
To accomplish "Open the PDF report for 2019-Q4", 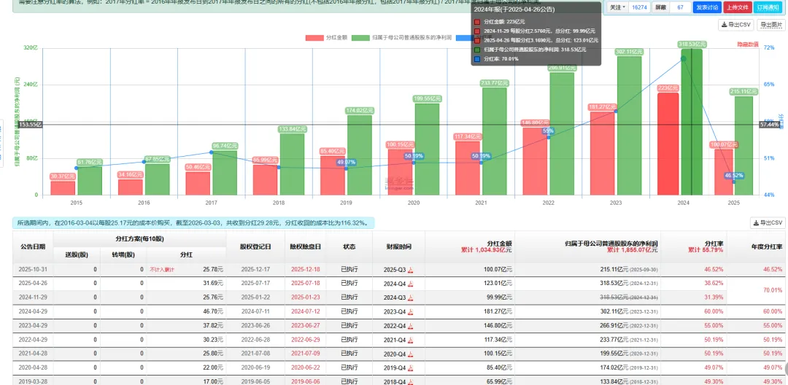I will (411, 367).
